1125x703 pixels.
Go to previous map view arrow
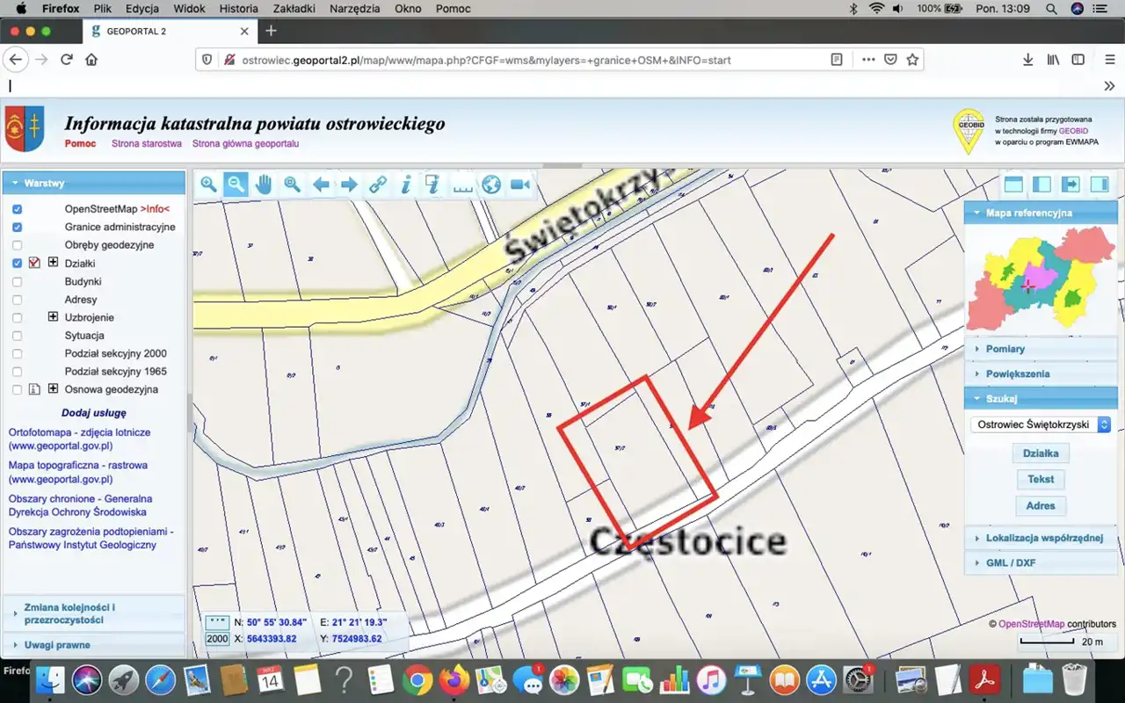pyautogui.click(x=321, y=185)
